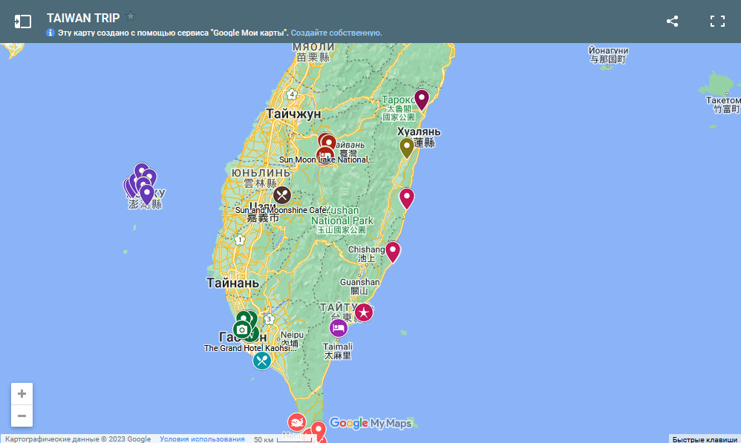Screen dimensions: 741x443
Task: Click the share map icon
Action: tap(673, 22)
